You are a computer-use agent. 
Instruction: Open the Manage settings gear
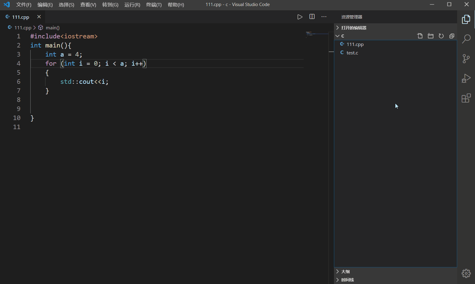pyautogui.click(x=466, y=273)
